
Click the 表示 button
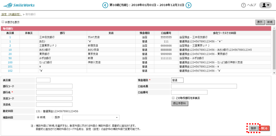[260, 22]
